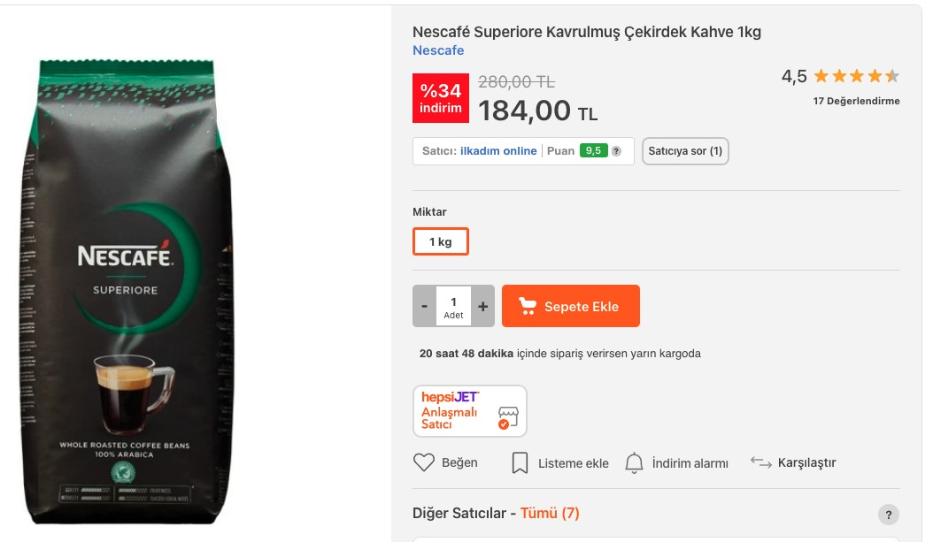Click the HepsiJET Anlaşmalı Satıcı badge
Image resolution: width=933 pixels, height=542 pixels.
pyautogui.click(x=470, y=411)
